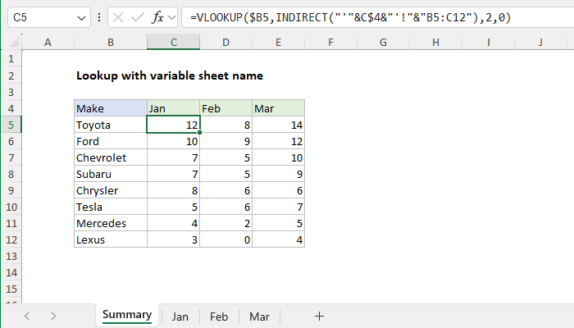
Task: Select row 12 header
Action: pos(11,239)
